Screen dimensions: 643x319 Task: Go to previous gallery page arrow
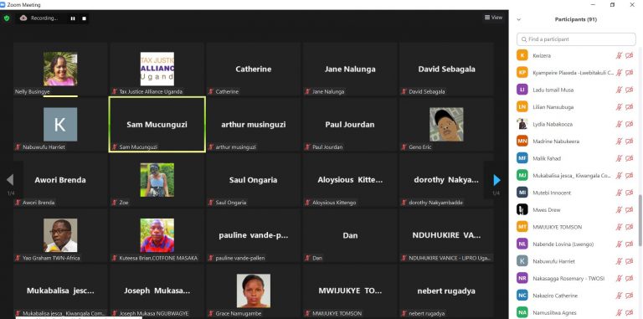(10, 179)
